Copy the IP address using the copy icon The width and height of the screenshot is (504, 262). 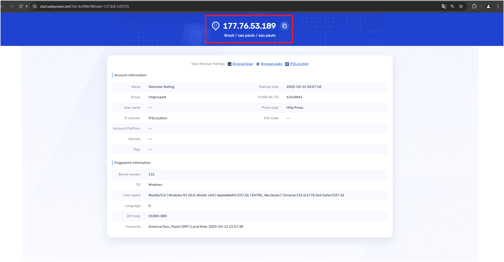(x=285, y=26)
